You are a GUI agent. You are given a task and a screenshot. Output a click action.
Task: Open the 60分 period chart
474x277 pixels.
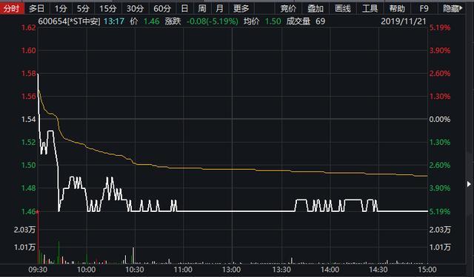[x=162, y=8]
